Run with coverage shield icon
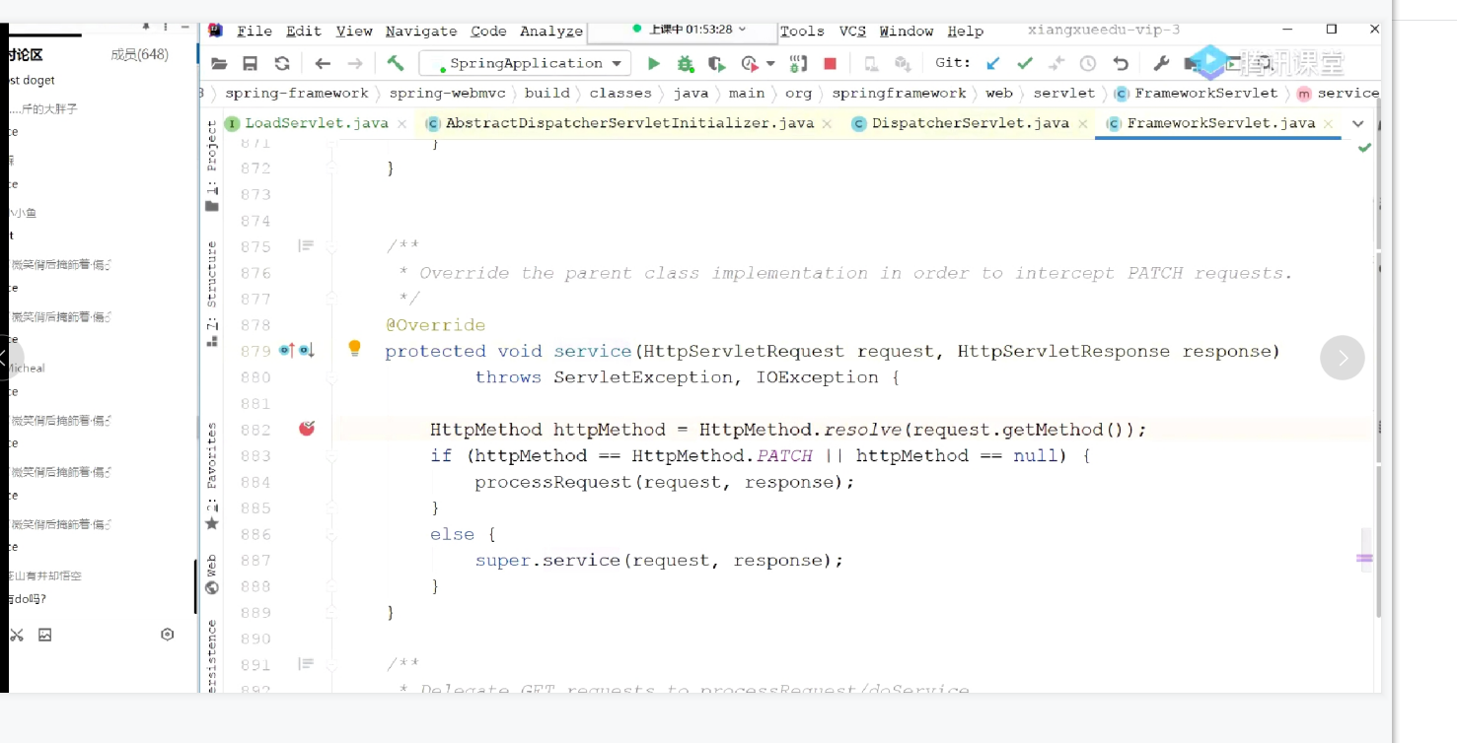The height and width of the screenshot is (743, 1457). [717, 64]
